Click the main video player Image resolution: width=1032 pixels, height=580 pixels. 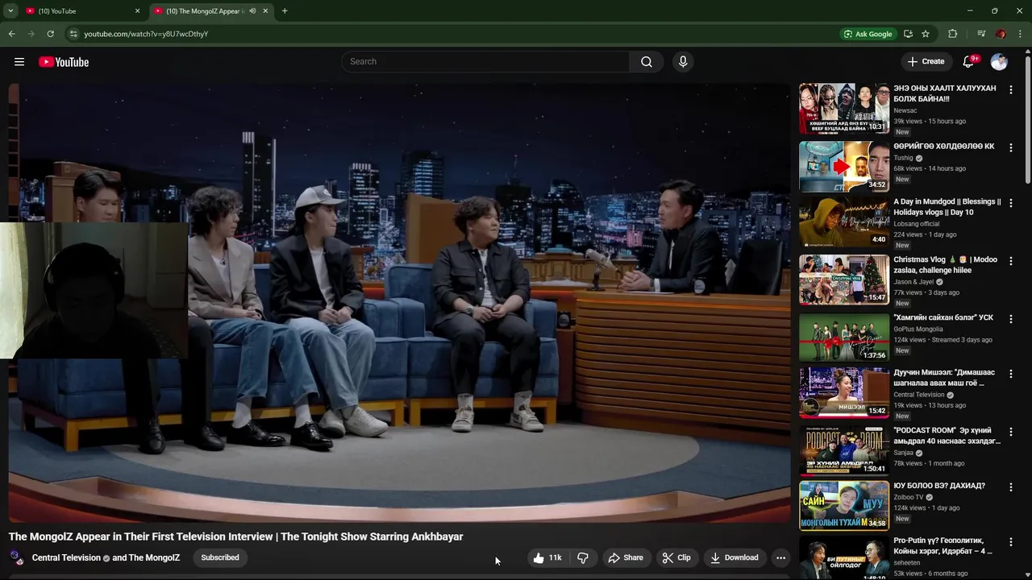pos(400,303)
